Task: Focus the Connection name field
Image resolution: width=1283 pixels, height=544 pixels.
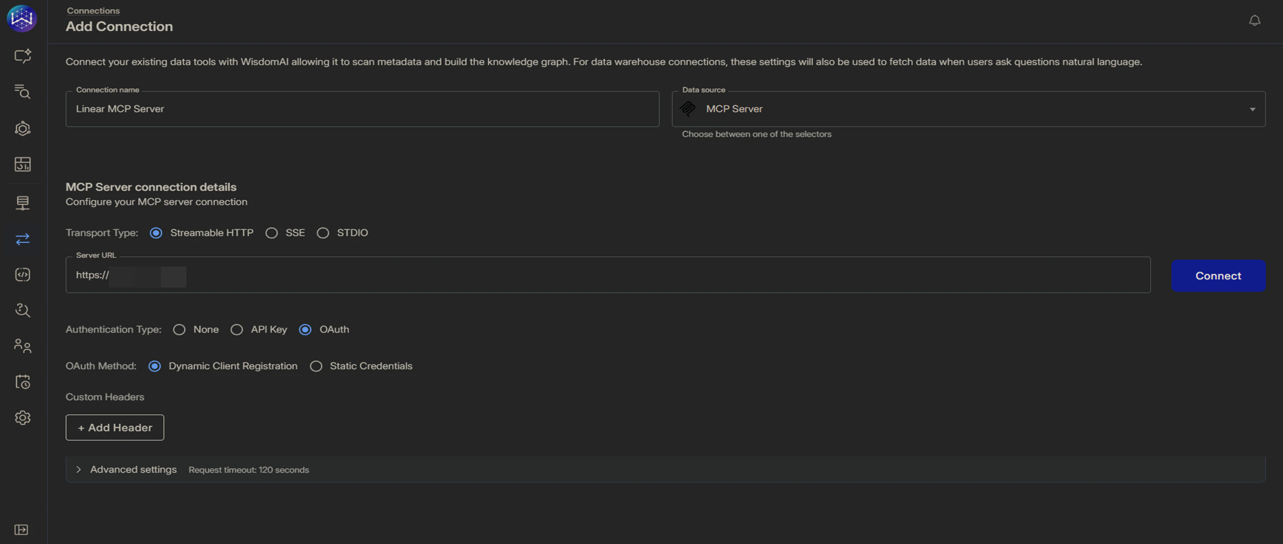Action: tap(362, 109)
